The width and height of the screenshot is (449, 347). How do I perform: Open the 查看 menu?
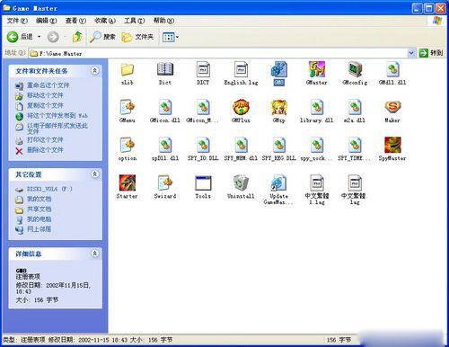[75, 21]
